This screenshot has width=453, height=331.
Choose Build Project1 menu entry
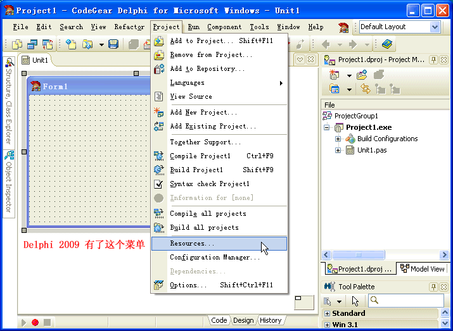pos(219,170)
